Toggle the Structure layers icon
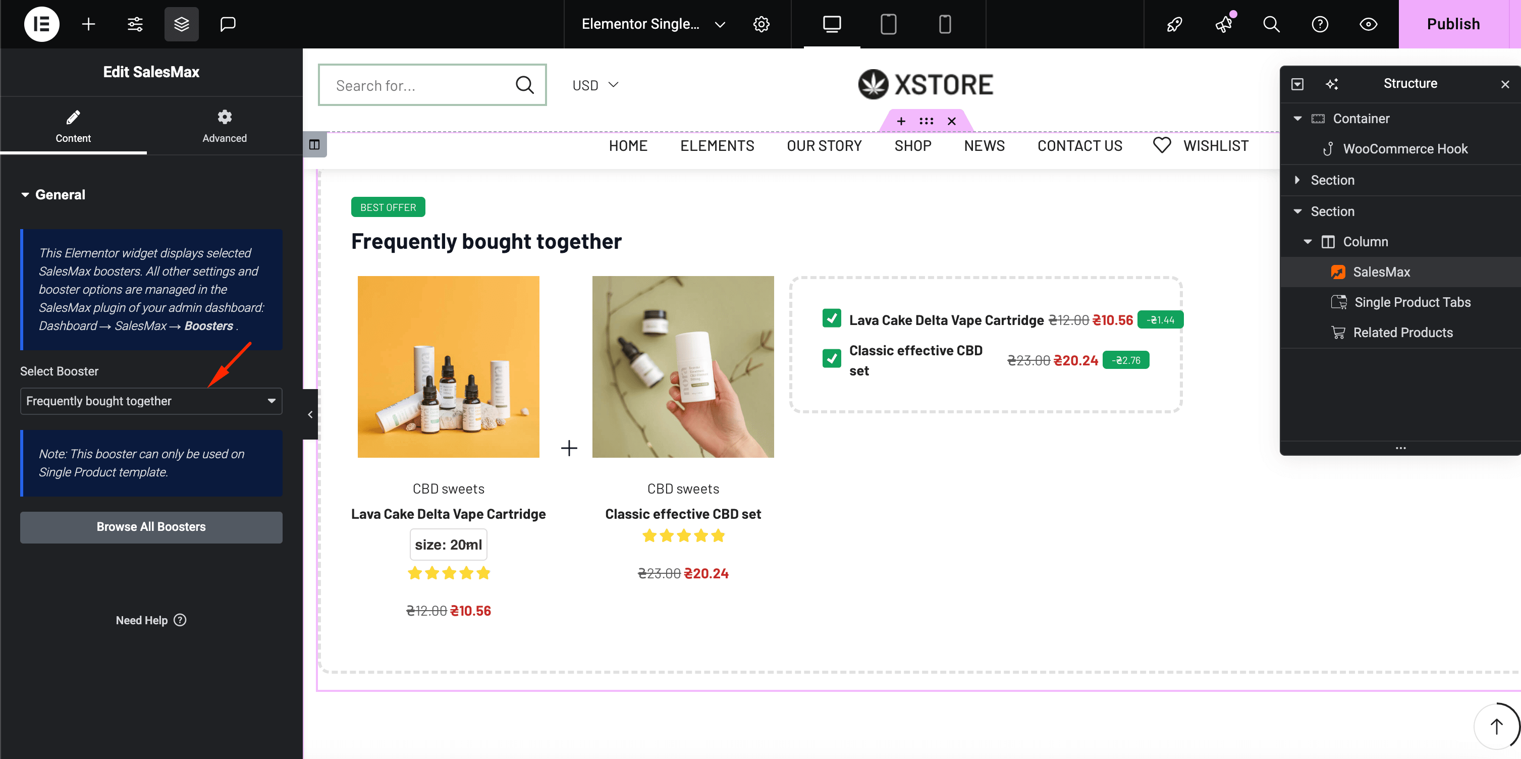Image resolution: width=1521 pixels, height=759 pixels. click(181, 24)
